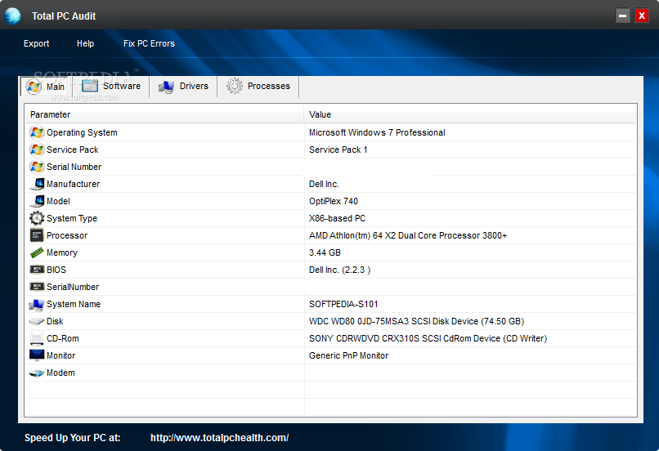The image size is (659, 451).
Task: Click the computer icon on Drivers tab
Action: pyautogui.click(x=167, y=87)
